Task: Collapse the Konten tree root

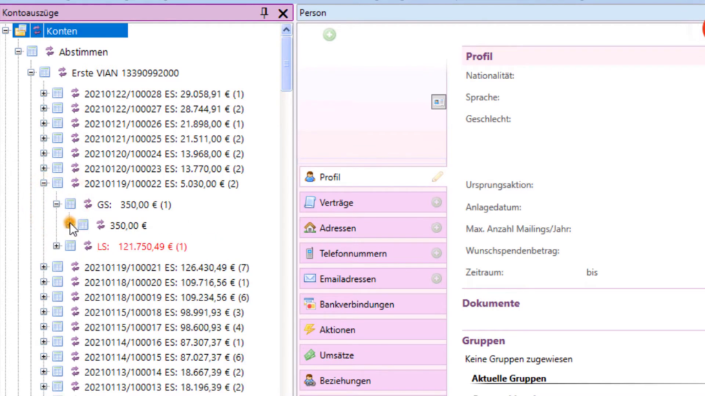Action: (x=6, y=30)
